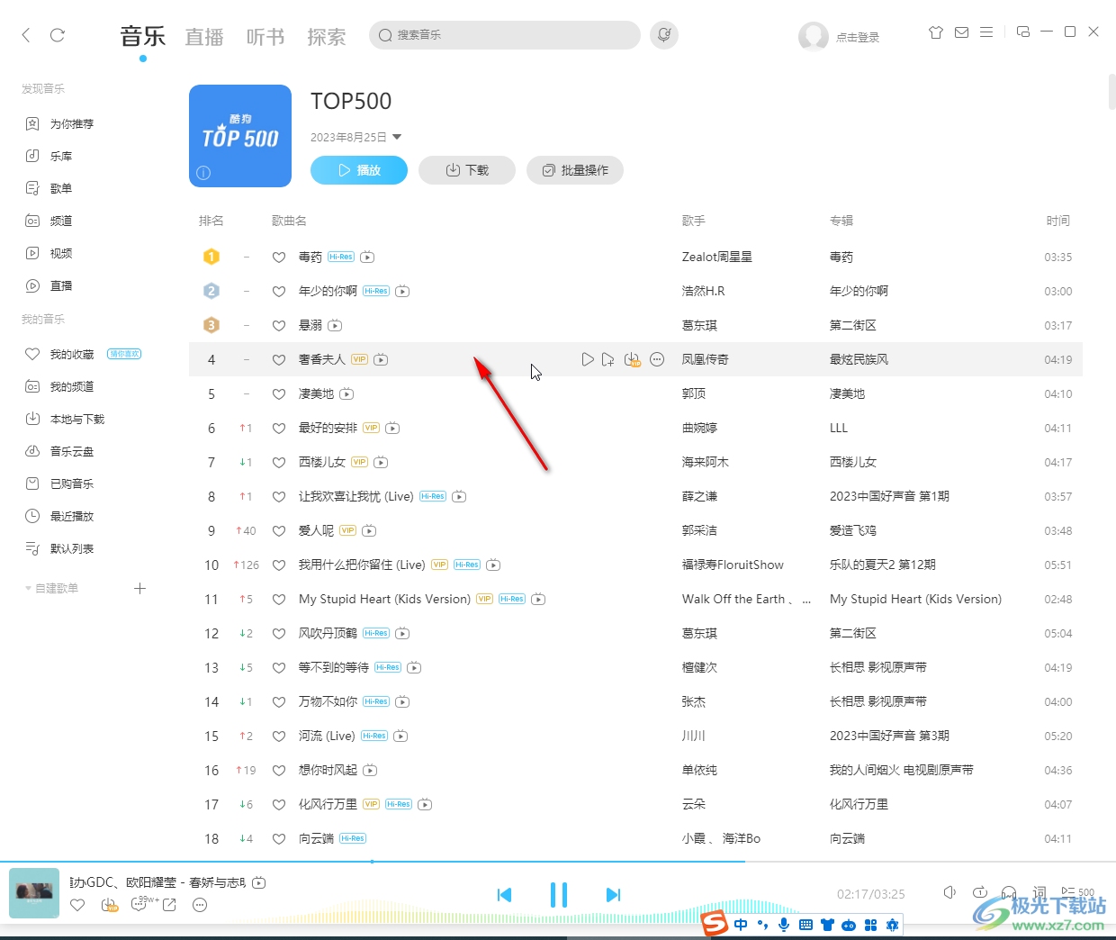Add 奢香夫人 to play next queue

[x=608, y=359]
